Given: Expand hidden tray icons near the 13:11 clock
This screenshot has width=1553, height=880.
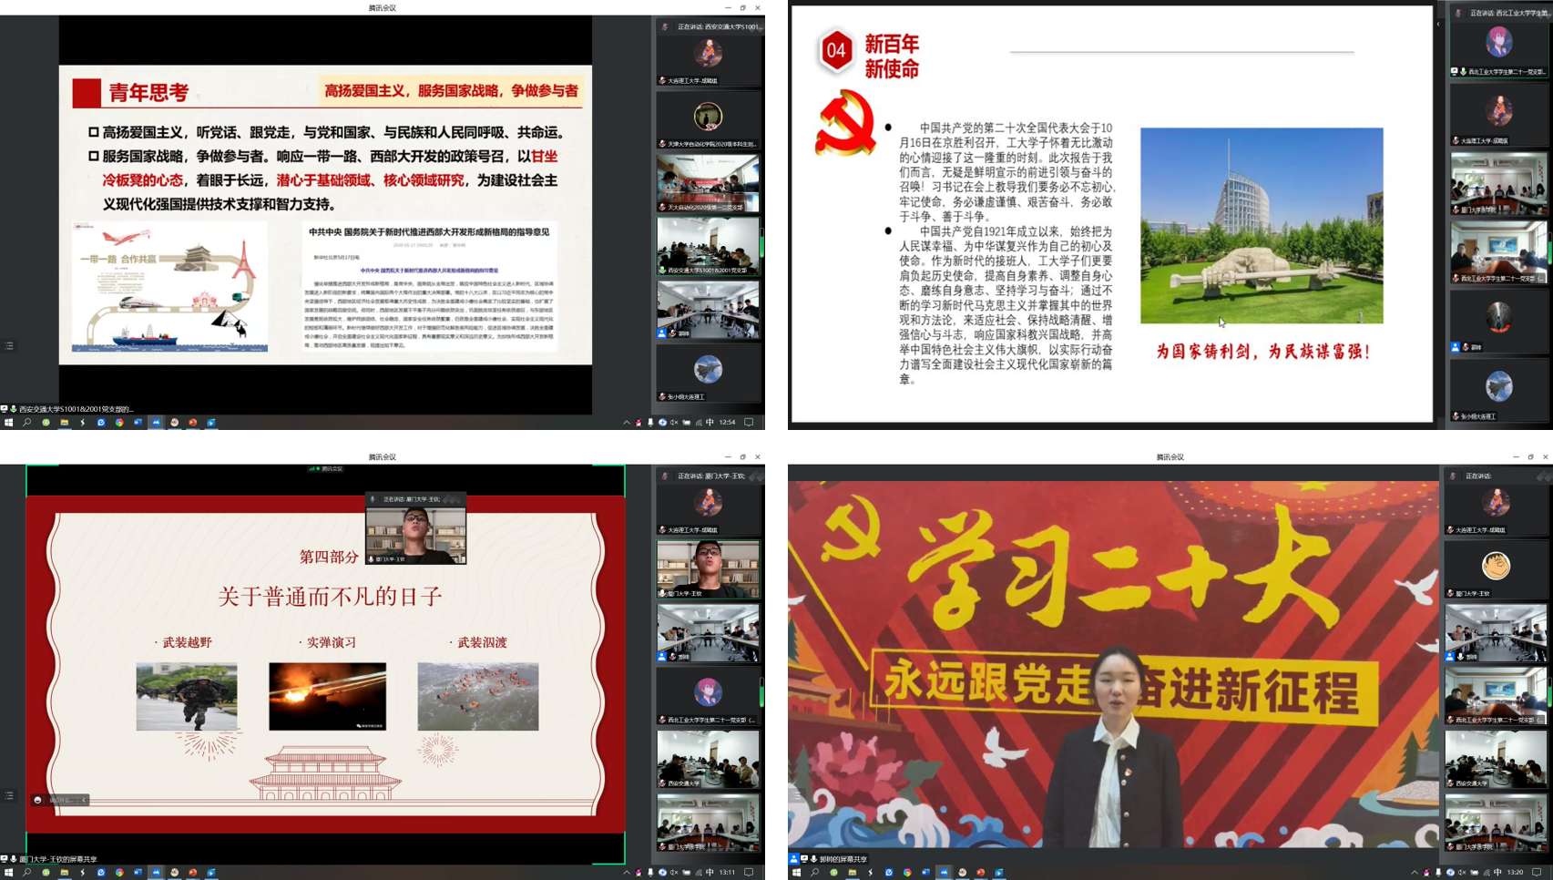Looking at the screenshot, I should (x=626, y=872).
